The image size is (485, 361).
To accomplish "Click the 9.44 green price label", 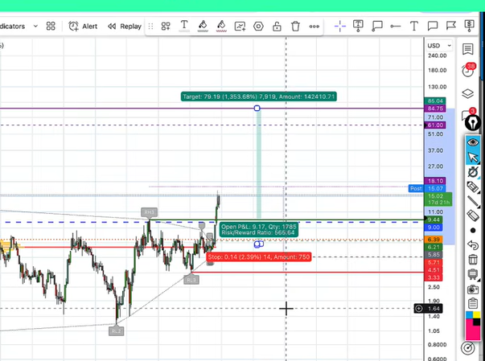I will tap(434, 219).
